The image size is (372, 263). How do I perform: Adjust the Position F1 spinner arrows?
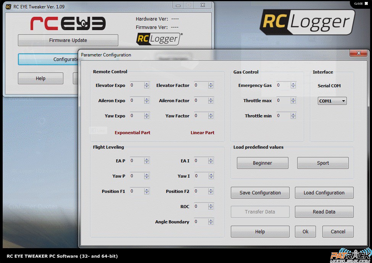pyautogui.click(x=147, y=191)
